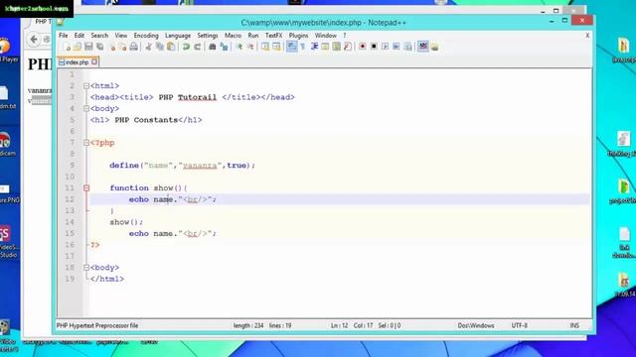Paste using the clipboard toolbar icon
The height and width of the screenshot is (357, 636).
171,47
